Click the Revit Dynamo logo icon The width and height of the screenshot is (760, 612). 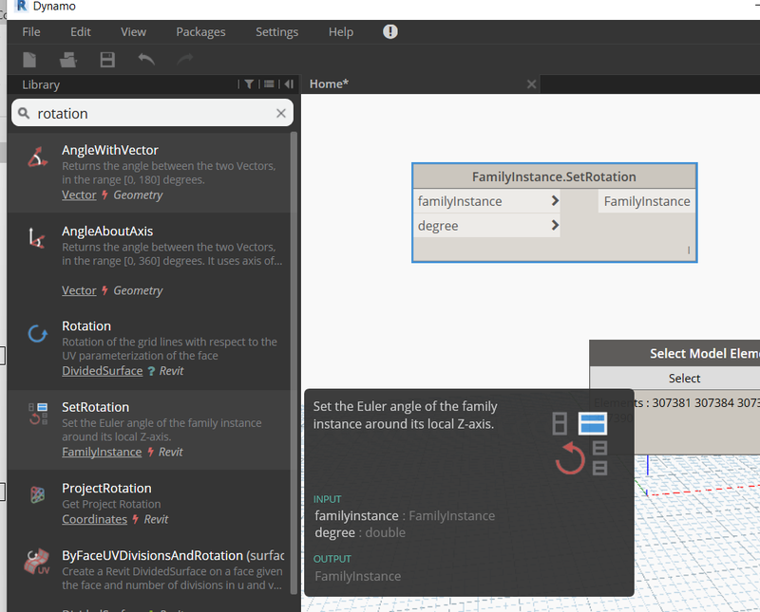[x=21, y=6]
